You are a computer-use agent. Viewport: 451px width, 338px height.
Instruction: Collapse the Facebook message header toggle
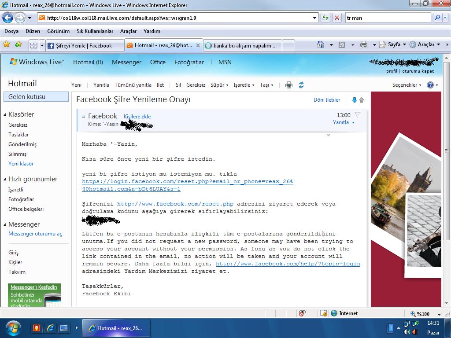click(83, 116)
